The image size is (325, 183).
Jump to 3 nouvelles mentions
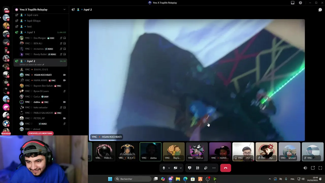click(x=40, y=133)
